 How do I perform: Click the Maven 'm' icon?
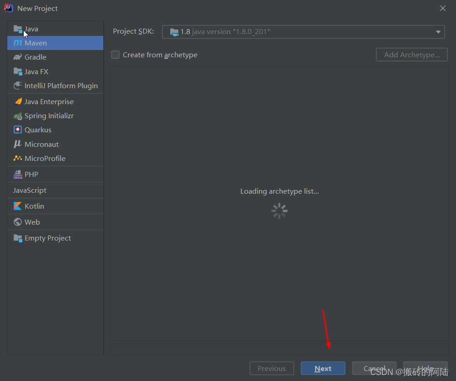pyautogui.click(x=18, y=43)
